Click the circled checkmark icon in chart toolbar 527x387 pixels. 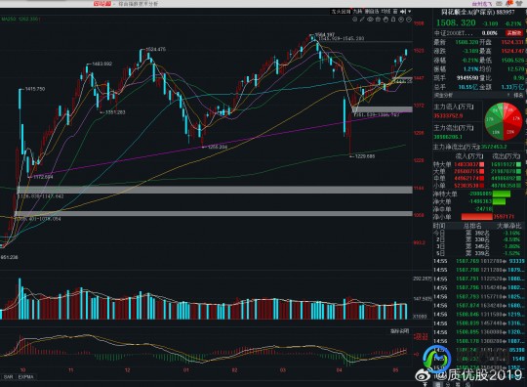(x=401, y=20)
